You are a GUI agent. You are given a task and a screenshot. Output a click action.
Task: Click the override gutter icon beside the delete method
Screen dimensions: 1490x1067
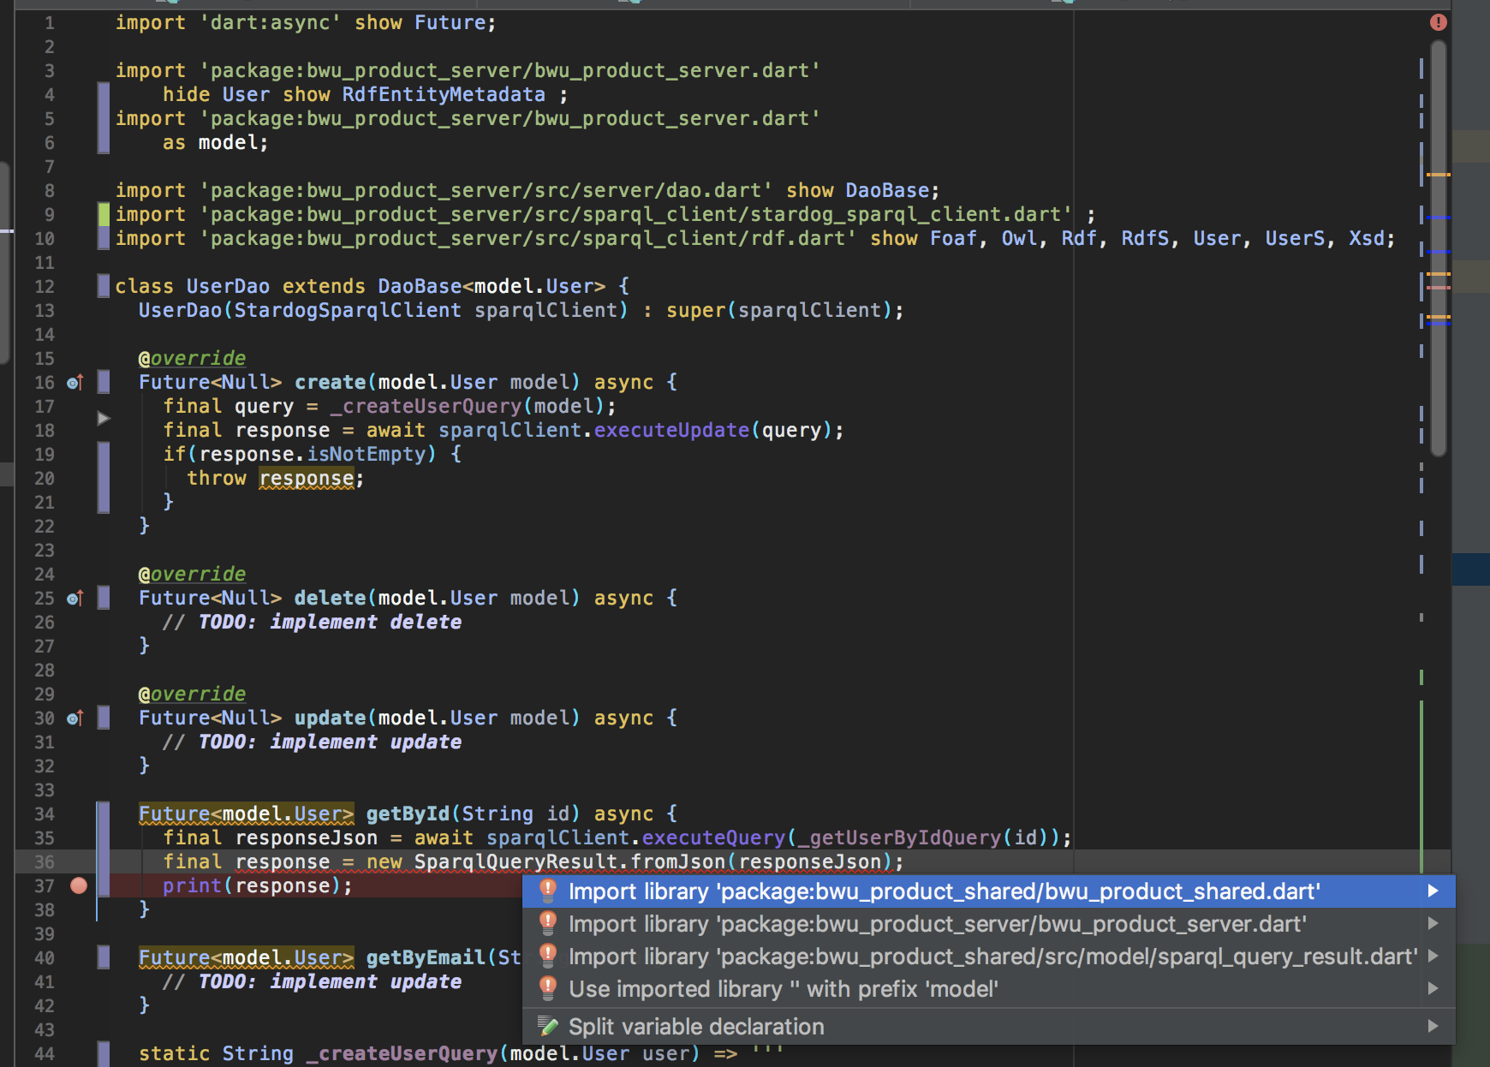tap(75, 598)
